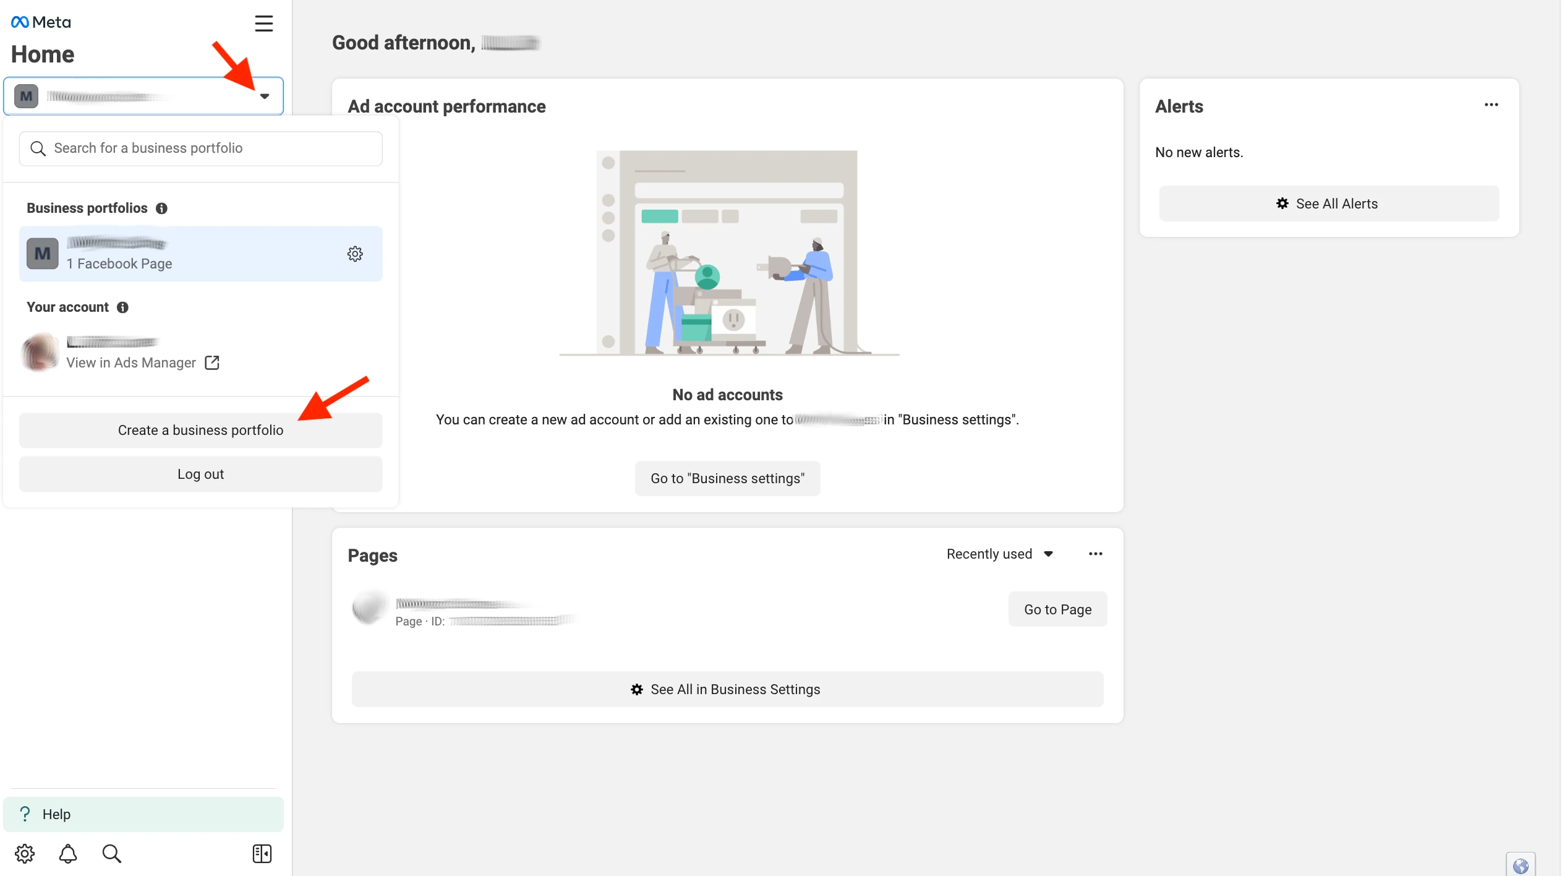This screenshot has width=1562, height=876.
Task: Click the Log out button
Action: tap(201, 474)
